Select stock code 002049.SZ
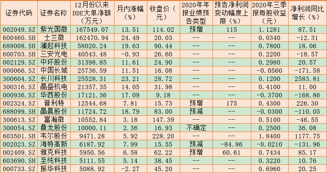 (x=19, y=30)
